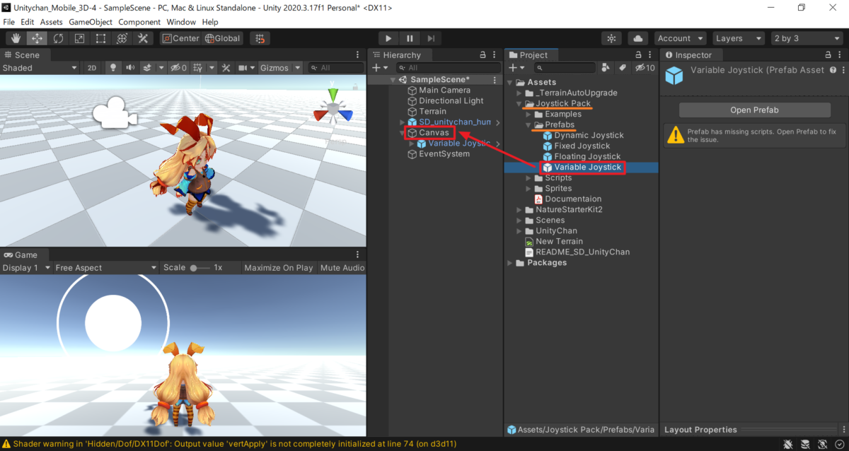The width and height of the screenshot is (849, 451).
Task: Lock the Hierarchy panel
Action: coord(483,54)
